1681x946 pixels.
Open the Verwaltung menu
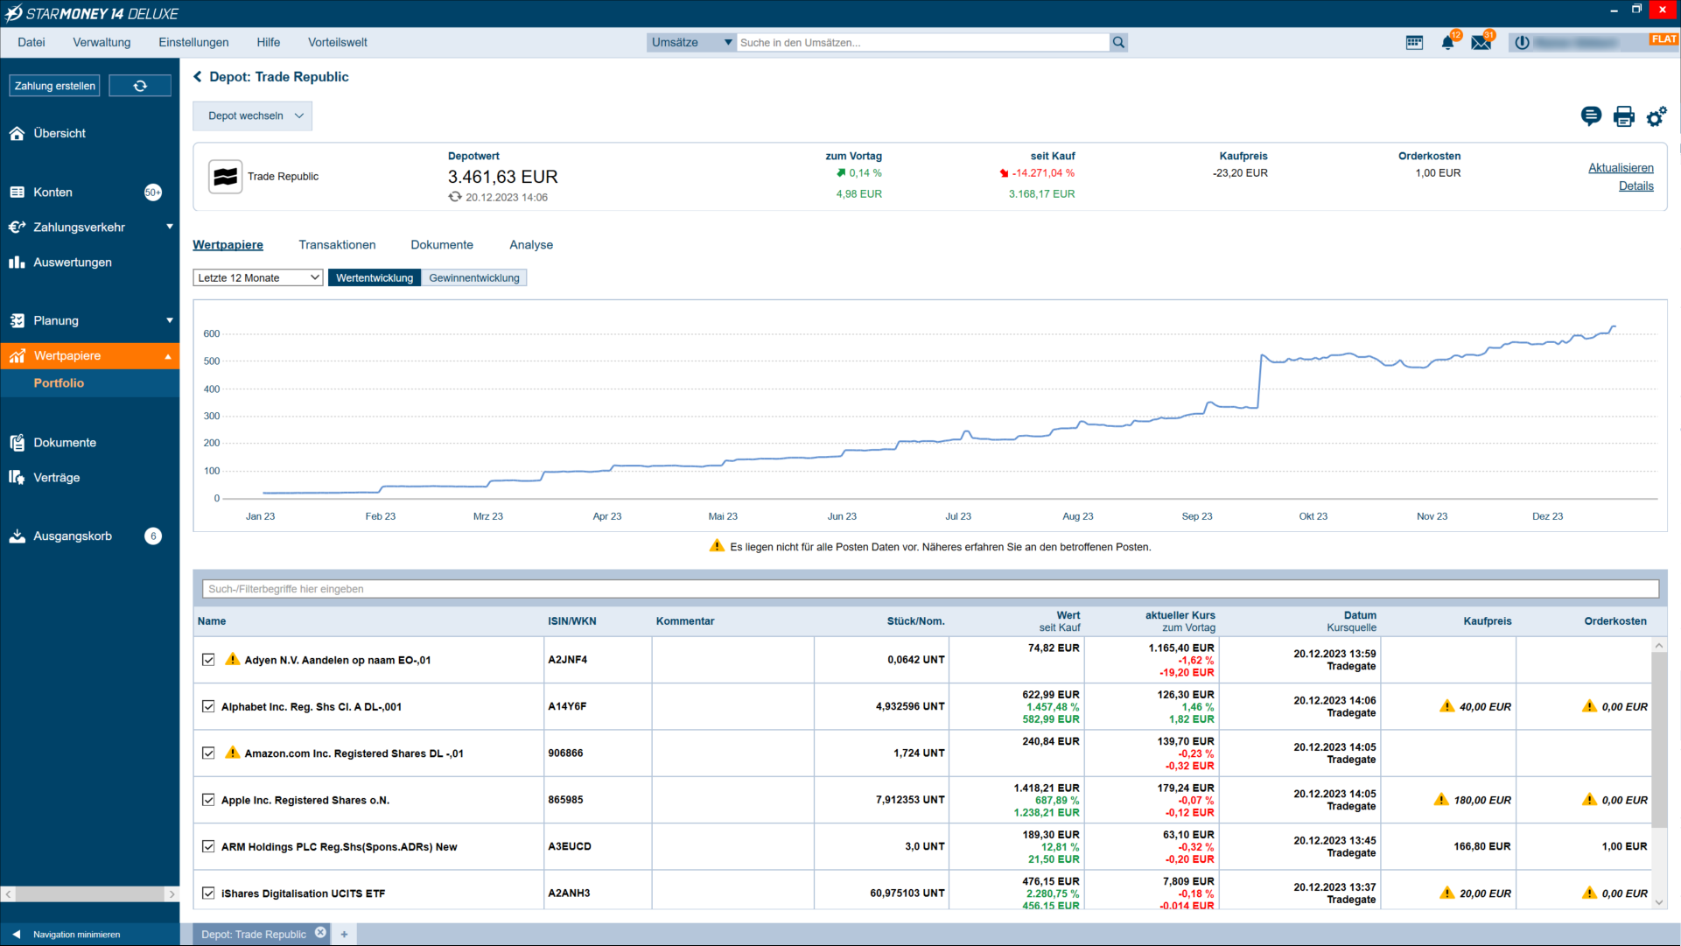point(102,42)
